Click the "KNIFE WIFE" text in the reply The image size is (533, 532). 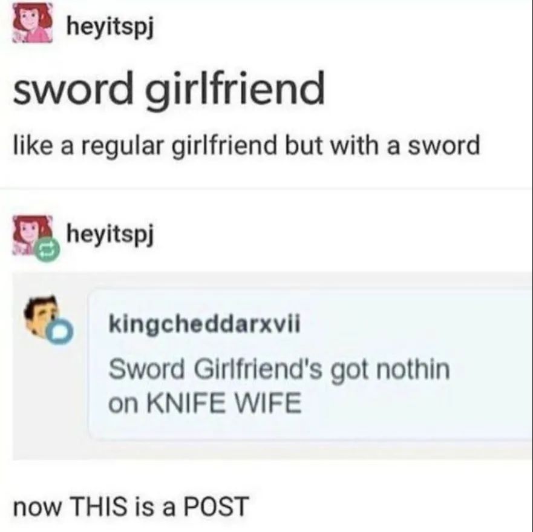coord(224,402)
